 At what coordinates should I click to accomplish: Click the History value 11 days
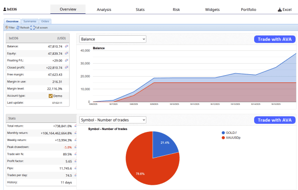pyautogui.click(x=66, y=182)
